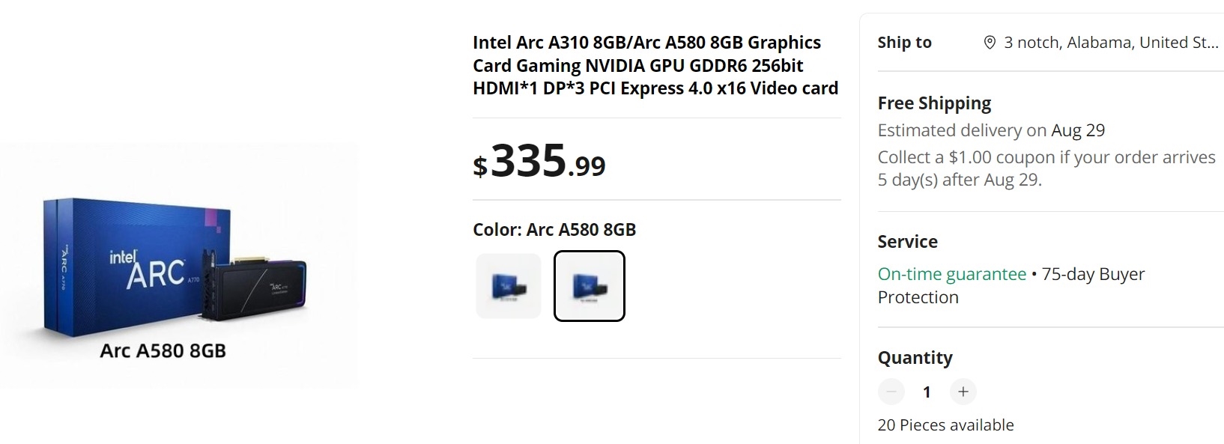This screenshot has height=444, width=1224.
Task: Select the highlighted Arc A580 8GB variant thumbnail
Action: click(590, 286)
